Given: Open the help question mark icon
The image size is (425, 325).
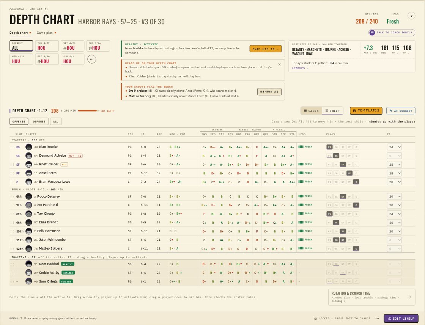Looking at the screenshot, I should pos(411,16).
